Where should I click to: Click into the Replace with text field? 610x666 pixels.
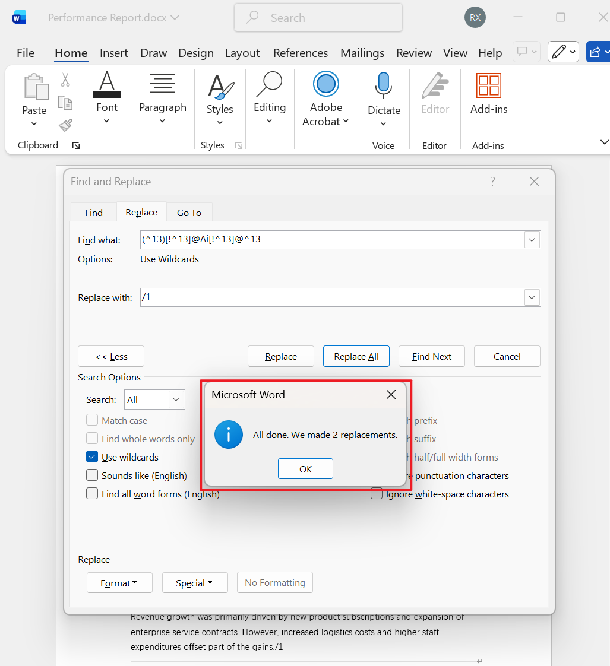coord(331,297)
